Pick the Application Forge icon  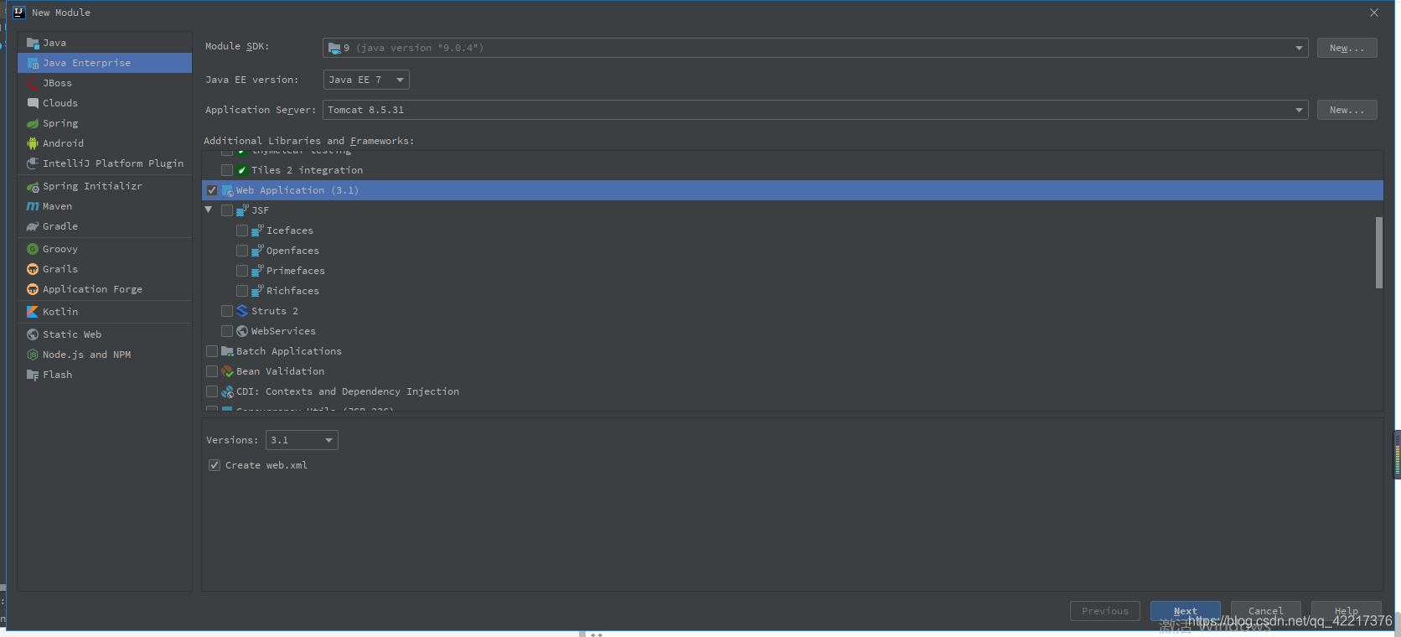pos(33,289)
